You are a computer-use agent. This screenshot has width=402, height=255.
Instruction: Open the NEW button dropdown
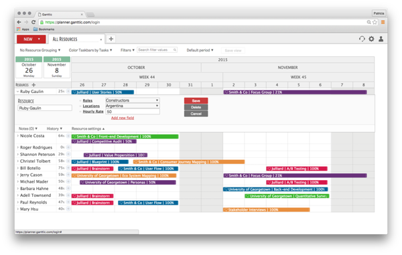click(x=39, y=39)
